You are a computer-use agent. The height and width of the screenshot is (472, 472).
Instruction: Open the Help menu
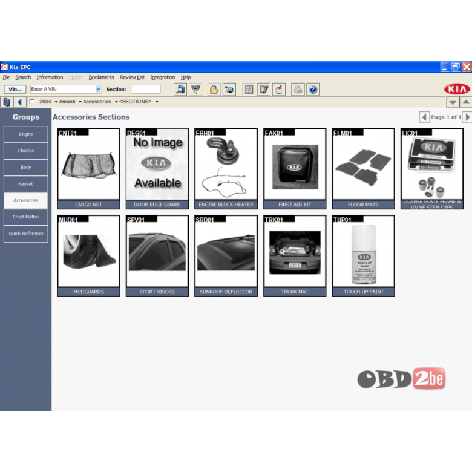tap(186, 77)
